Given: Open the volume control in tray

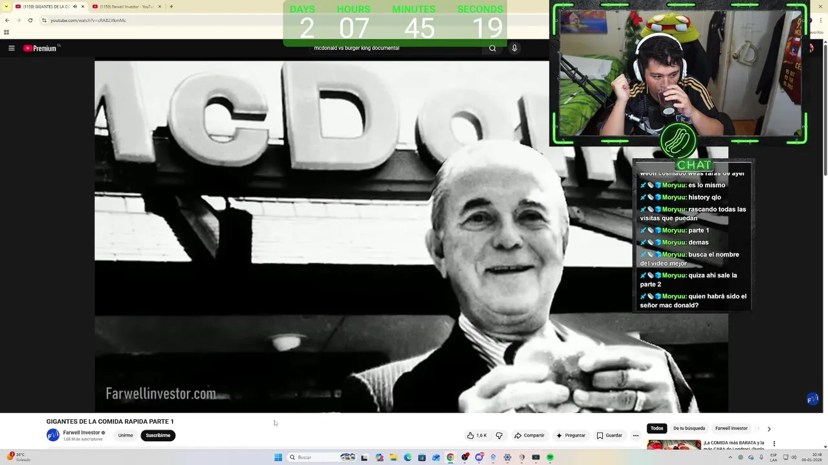Looking at the screenshot, I should [794, 457].
